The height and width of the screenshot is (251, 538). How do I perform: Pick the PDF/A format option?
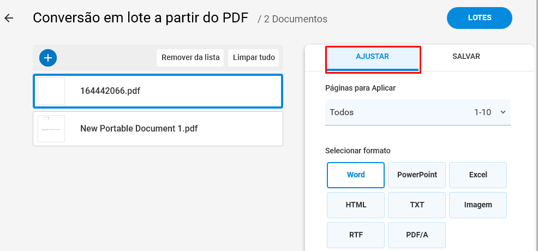pyautogui.click(x=417, y=235)
